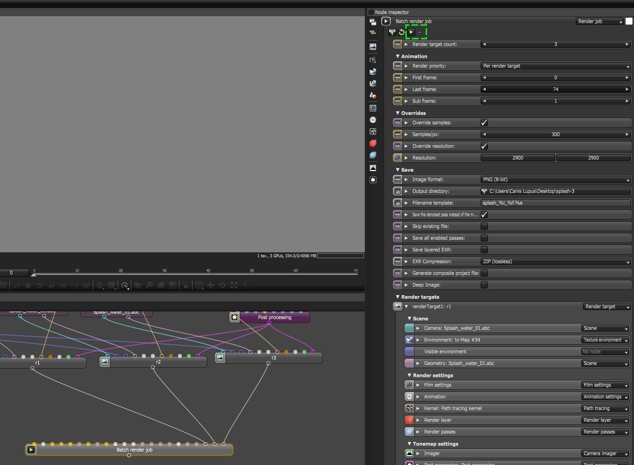634x465 pixels.
Task: Start the batch render with the small play button
Action: (x=411, y=32)
